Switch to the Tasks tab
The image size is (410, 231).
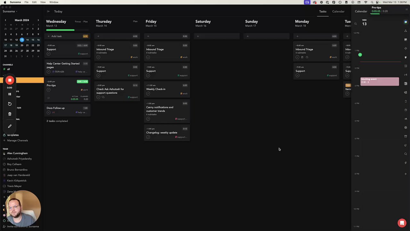tap(323, 12)
